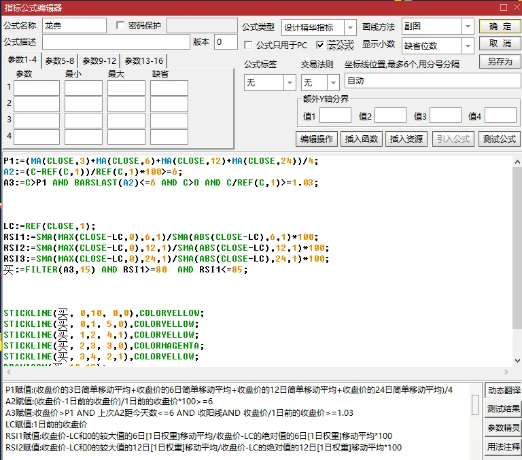Click parameter row 4 name field

tap(37, 137)
